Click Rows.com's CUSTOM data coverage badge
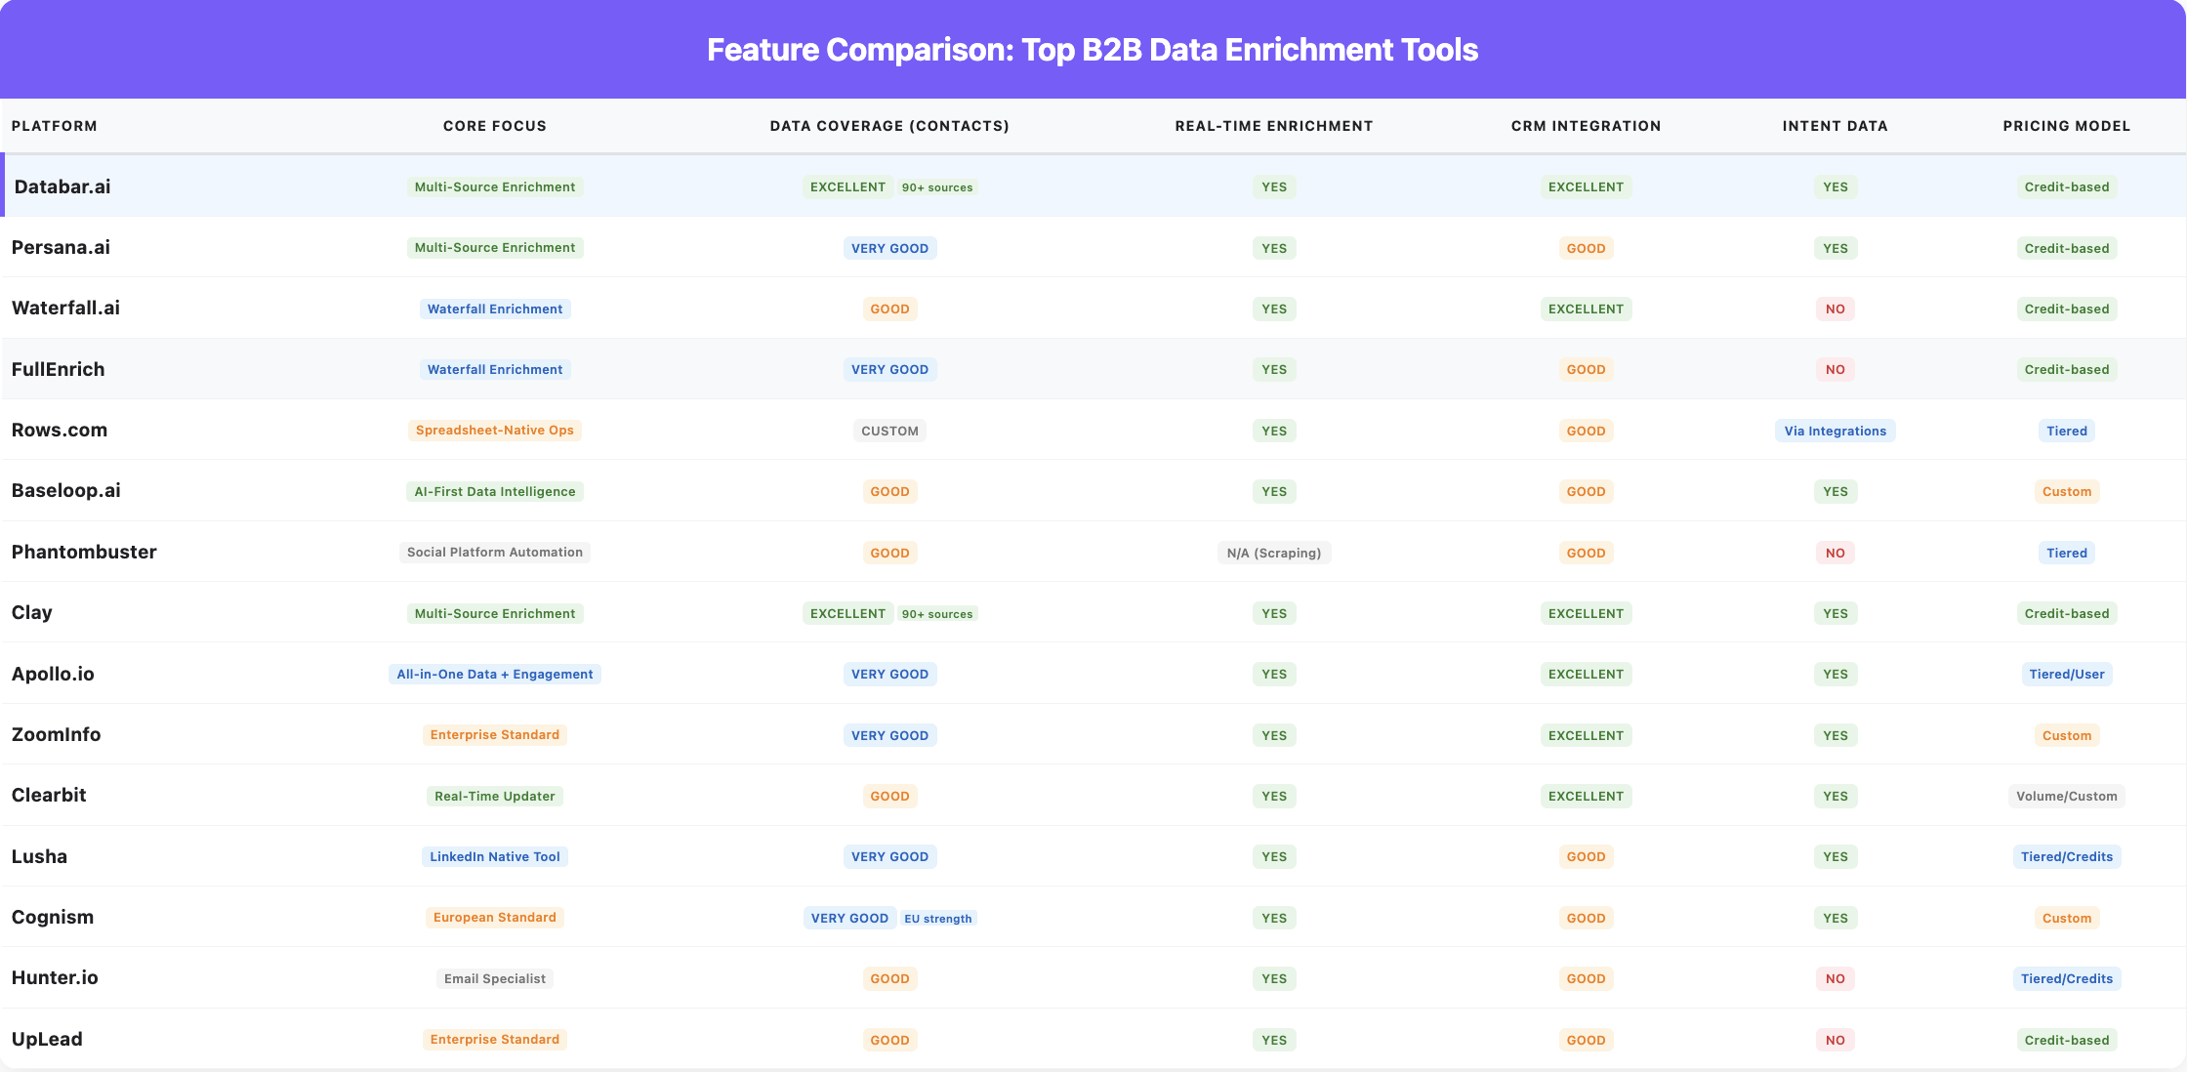Viewport: 2187px width, 1072px height. [889, 431]
